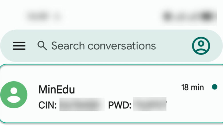
Task: Click the word "conversations" in search bar
Action: click(122, 46)
